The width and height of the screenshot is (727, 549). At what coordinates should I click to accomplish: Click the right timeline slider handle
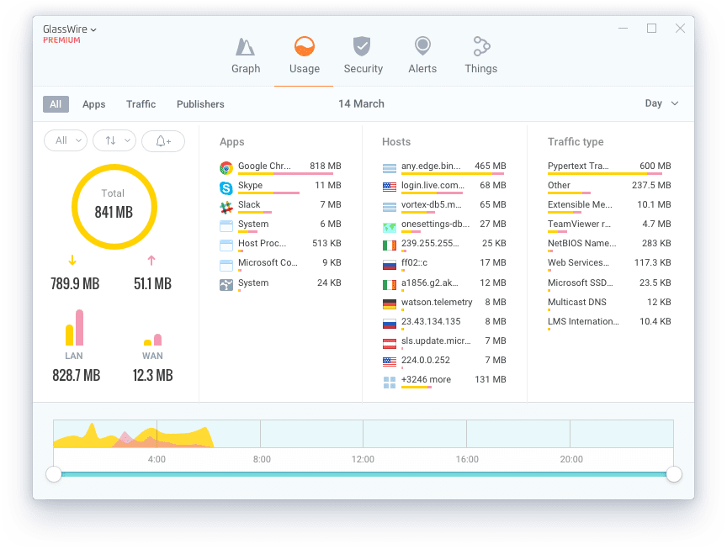tap(673, 475)
